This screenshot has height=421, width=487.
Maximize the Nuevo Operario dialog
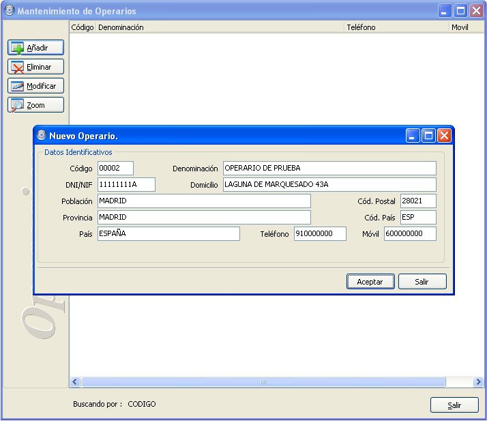428,136
